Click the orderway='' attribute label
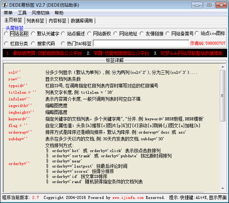 [x=20, y=132]
